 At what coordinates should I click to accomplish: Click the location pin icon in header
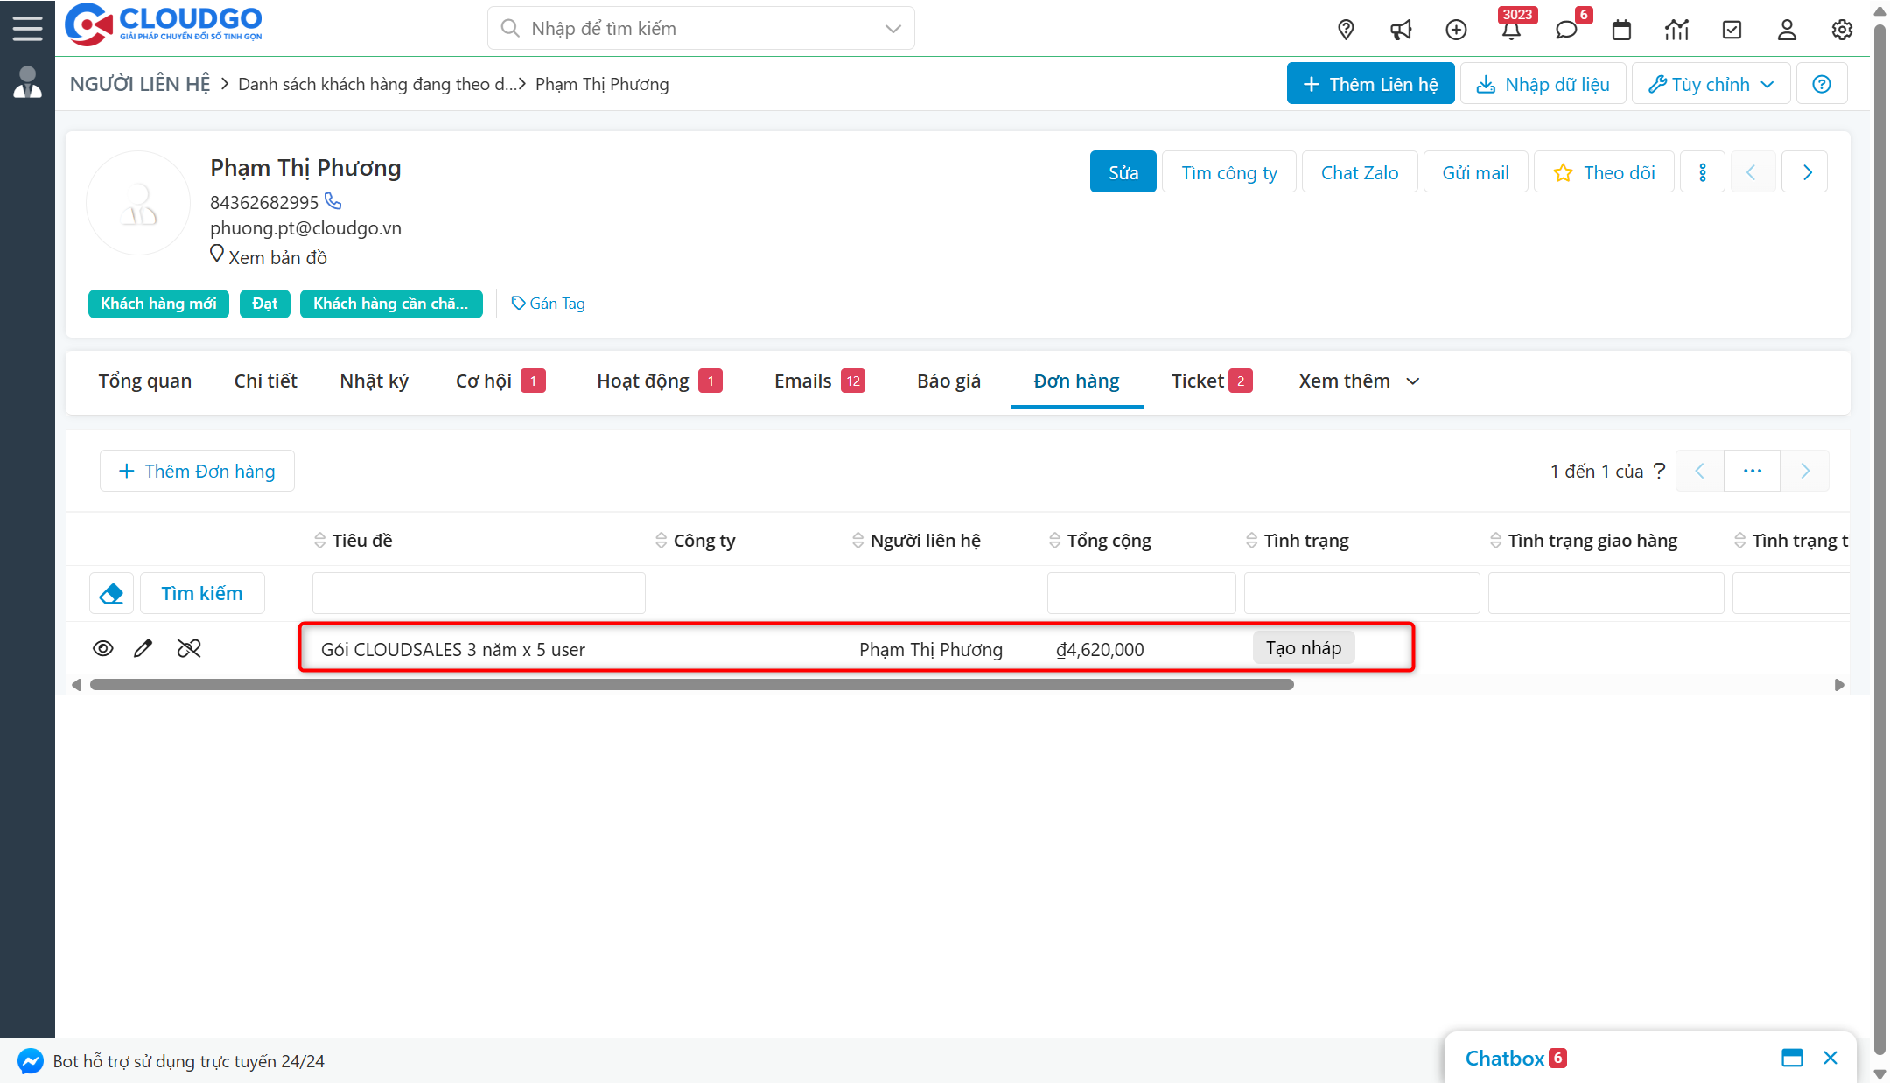[x=1346, y=30]
